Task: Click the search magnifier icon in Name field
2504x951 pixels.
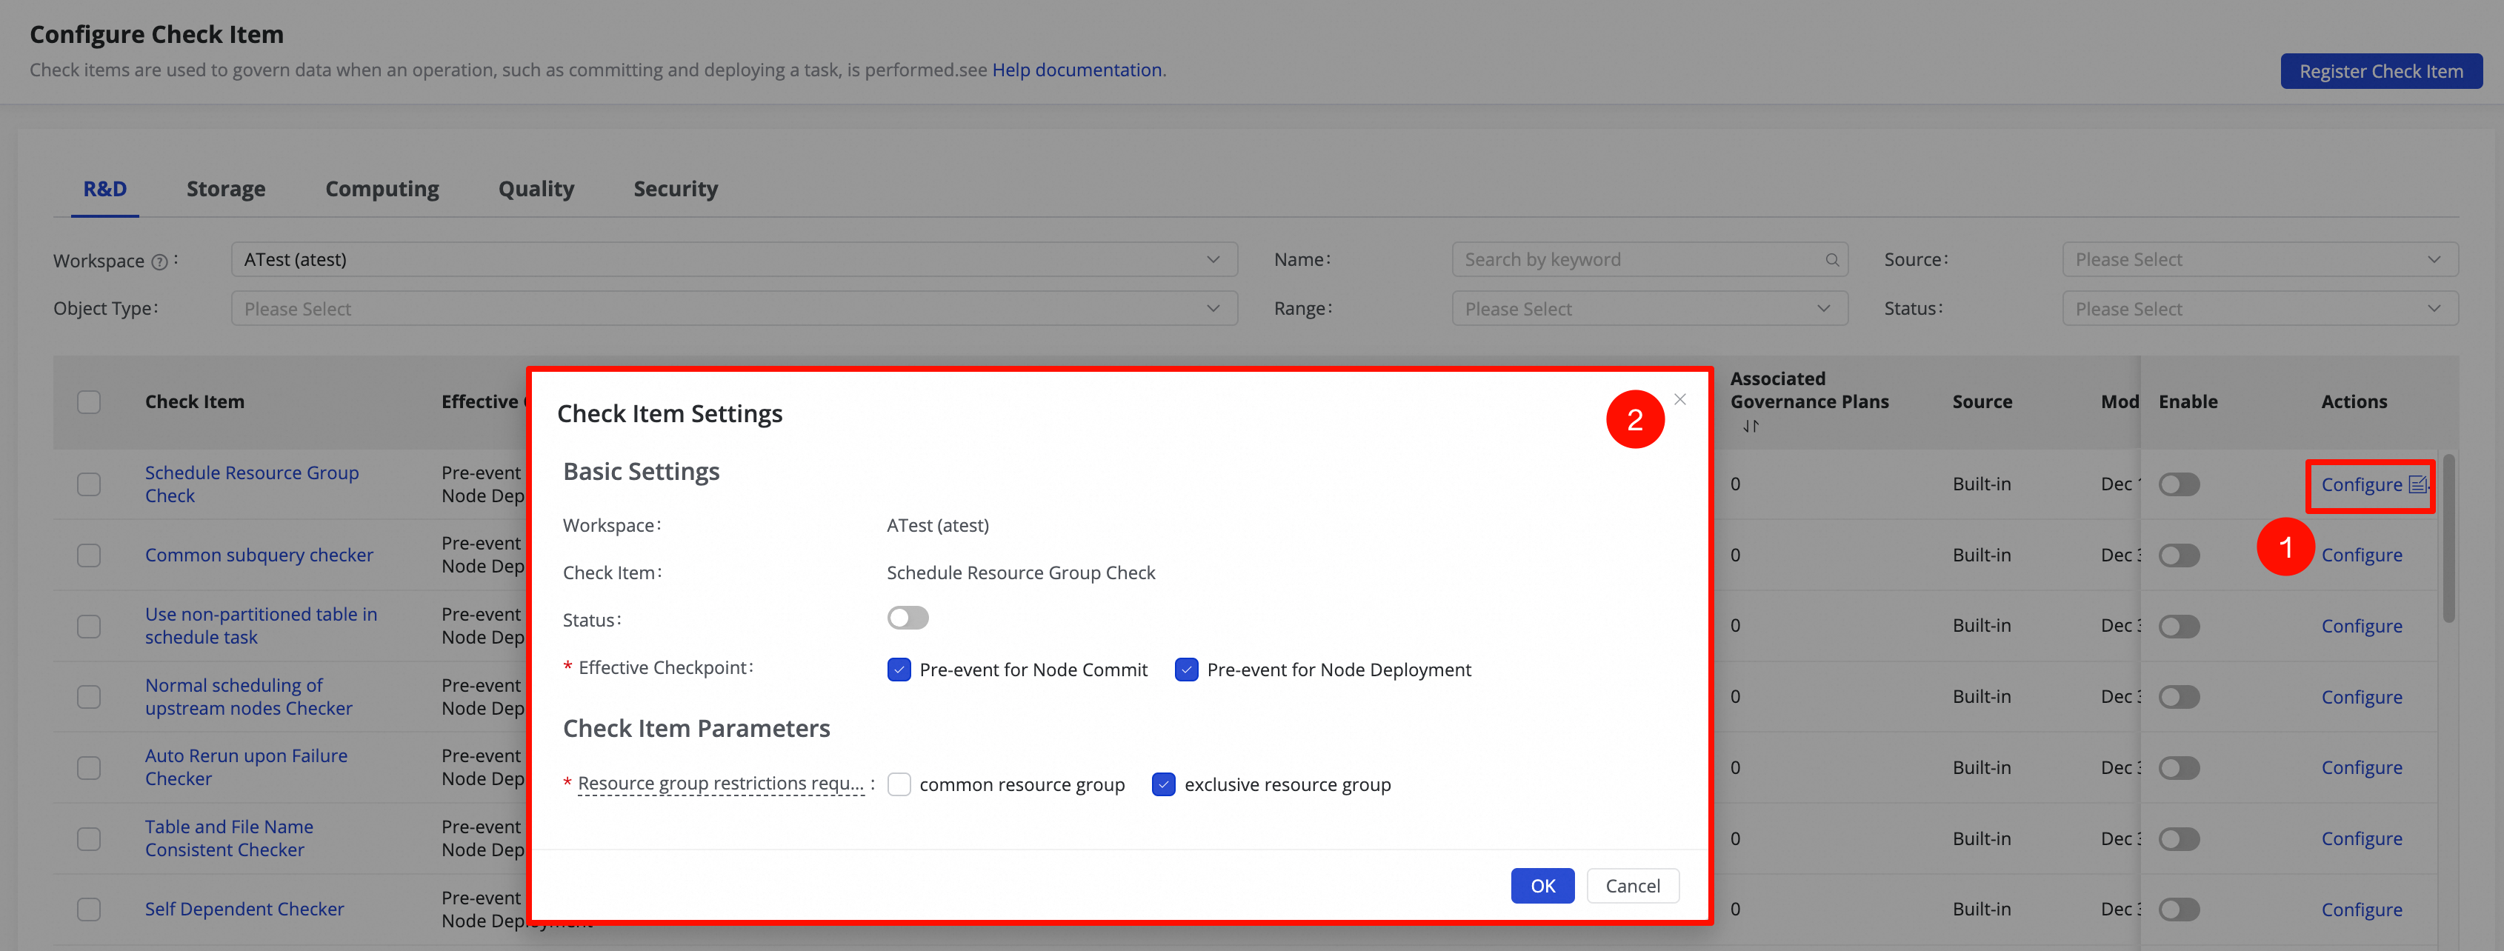Action: pos(1831,260)
